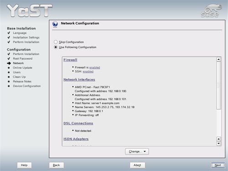Toggle the SSH enabled link
Screen dimensions: 228x171
(x=88, y=71)
